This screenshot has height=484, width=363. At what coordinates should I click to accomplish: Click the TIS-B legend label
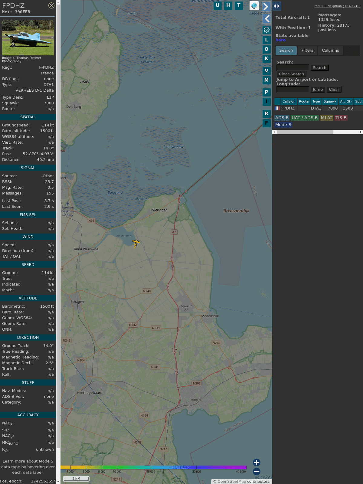(341, 118)
